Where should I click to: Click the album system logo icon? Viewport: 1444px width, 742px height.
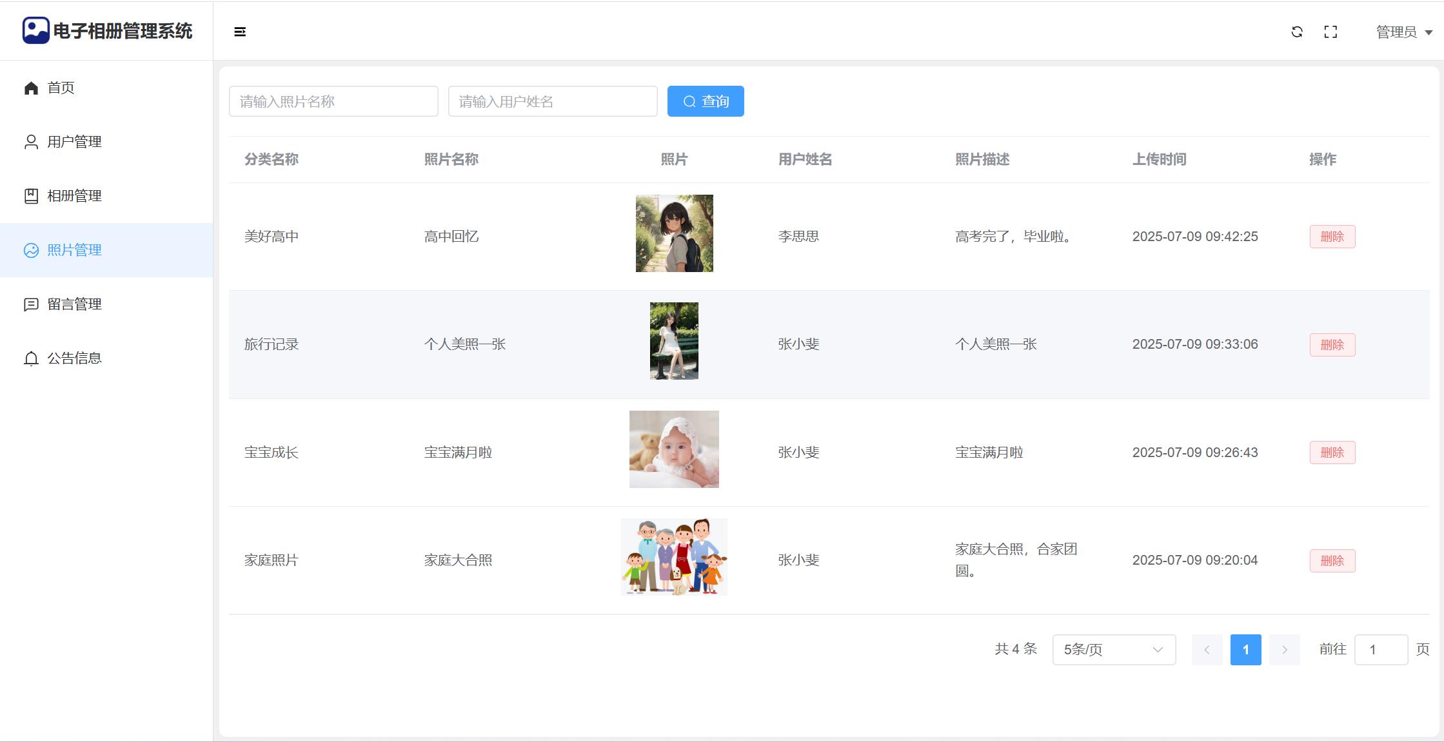pyautogui.click(x=35, y=30)
